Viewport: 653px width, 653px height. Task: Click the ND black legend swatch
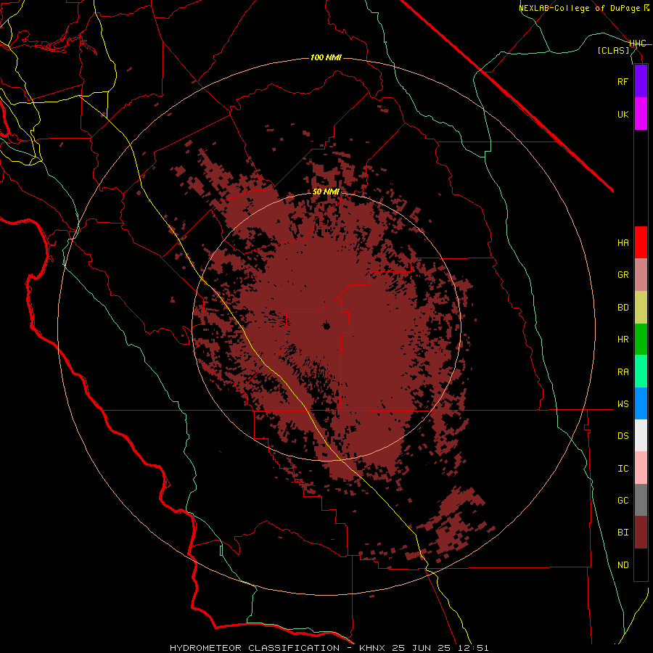click(x=641, y=564)
